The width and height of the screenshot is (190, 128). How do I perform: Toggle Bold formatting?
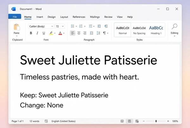click(31, 33)
